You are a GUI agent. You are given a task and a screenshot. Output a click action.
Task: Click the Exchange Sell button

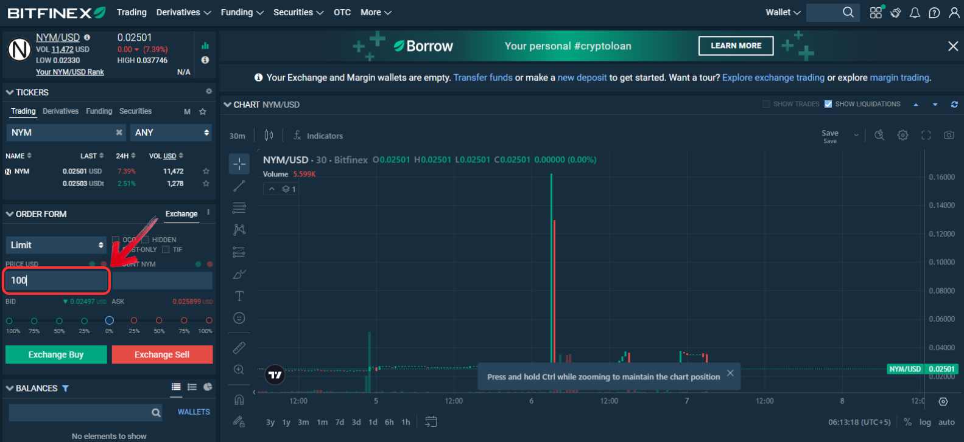pos(162,354)
